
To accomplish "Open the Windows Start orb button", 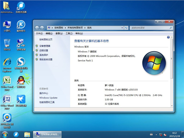I will (x=5, y=134).
